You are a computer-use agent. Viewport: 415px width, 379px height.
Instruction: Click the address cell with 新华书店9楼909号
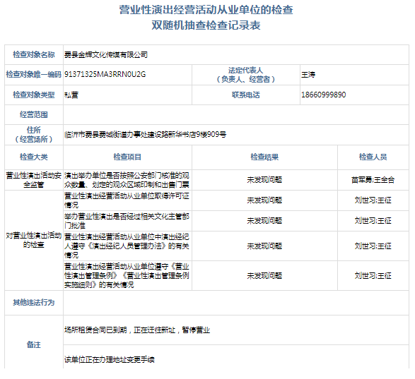click(x=146, y=135)
